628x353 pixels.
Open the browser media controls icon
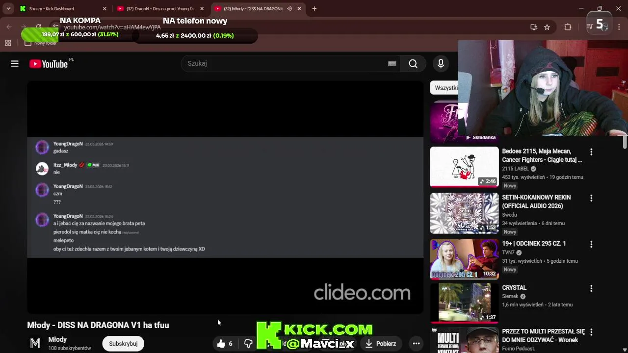tap(590, 27)
